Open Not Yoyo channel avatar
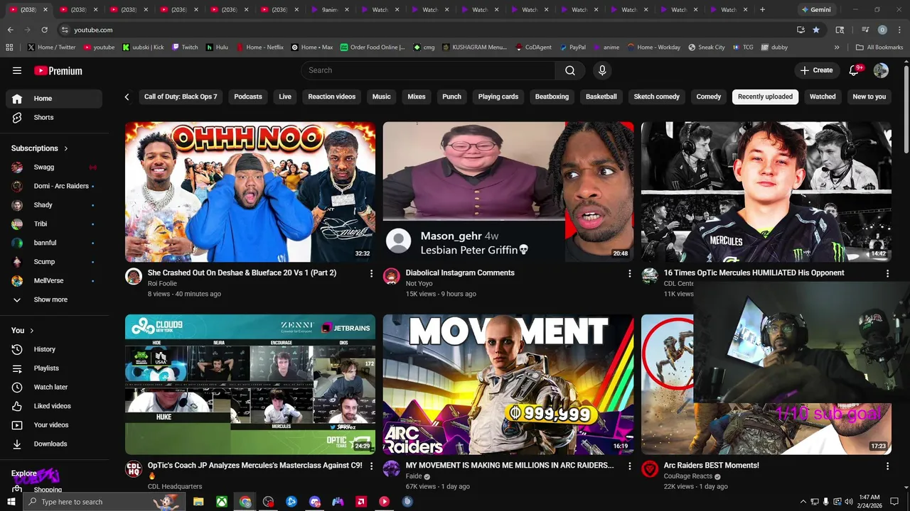This screenshot has height=511, width=910. 392,277
